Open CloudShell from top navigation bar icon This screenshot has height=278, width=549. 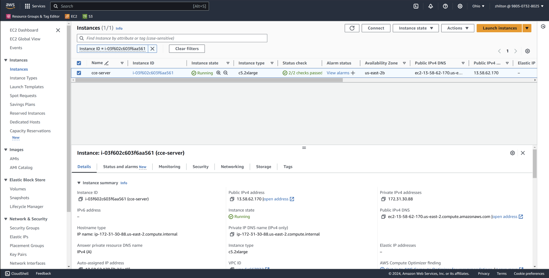[x=416, y=6]
